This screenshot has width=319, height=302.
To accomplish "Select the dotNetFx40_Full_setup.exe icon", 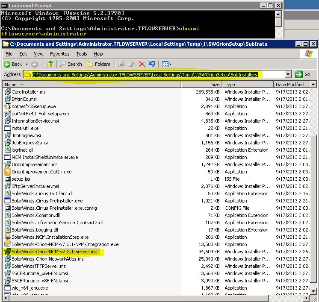I will coord(8,114).
